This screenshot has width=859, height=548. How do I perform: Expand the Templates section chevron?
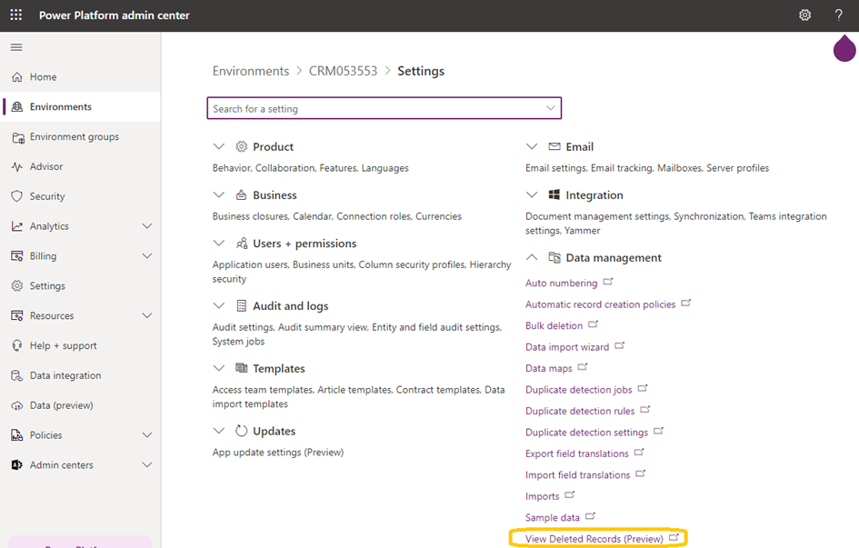pos(218,368)
